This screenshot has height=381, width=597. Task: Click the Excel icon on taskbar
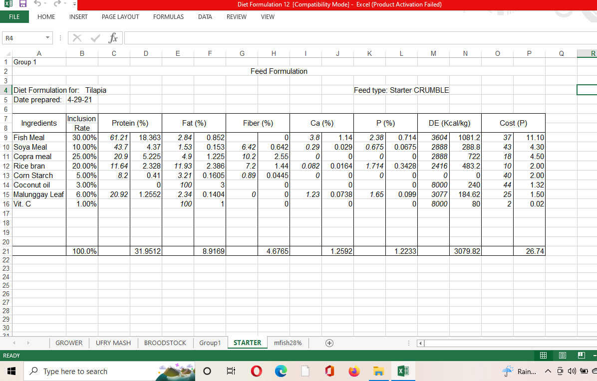point(403,371)
